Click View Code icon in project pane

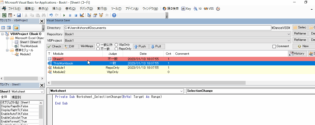pyautogui.click(x=3, y=28)
